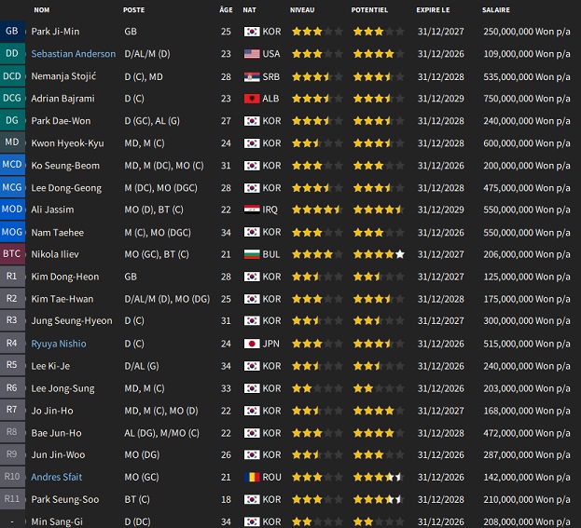This screenshot has width=581, height=528.
Task: Click the 535,000,000 Won p/a salary
Action: tap(527, 76)
